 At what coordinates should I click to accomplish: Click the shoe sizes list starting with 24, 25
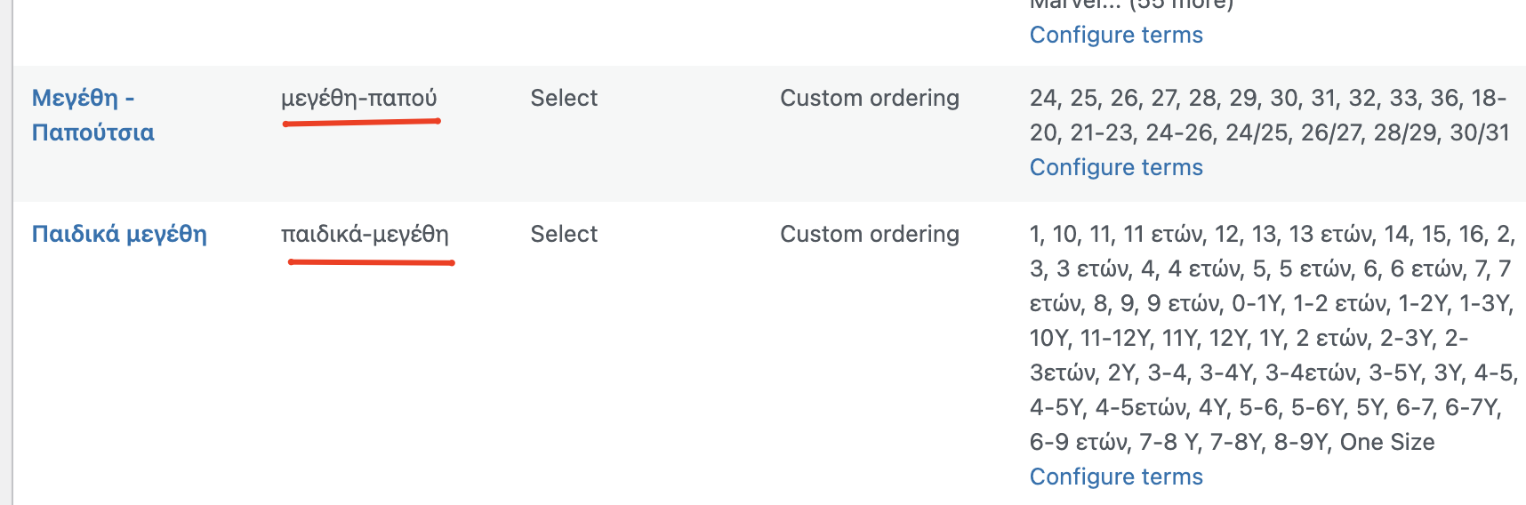pyautogui.click(x=1269, y=116)
